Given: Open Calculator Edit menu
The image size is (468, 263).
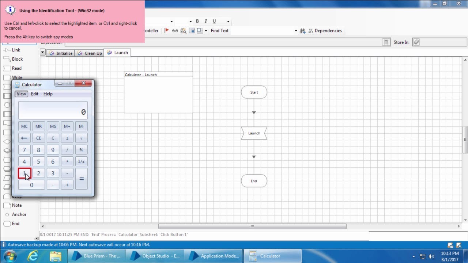Looking at the screenshot, I should tap(35, 94).
